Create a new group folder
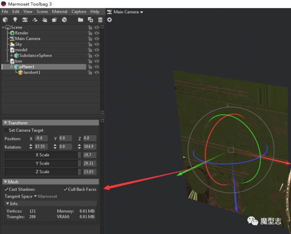 (x=80, y=20)
